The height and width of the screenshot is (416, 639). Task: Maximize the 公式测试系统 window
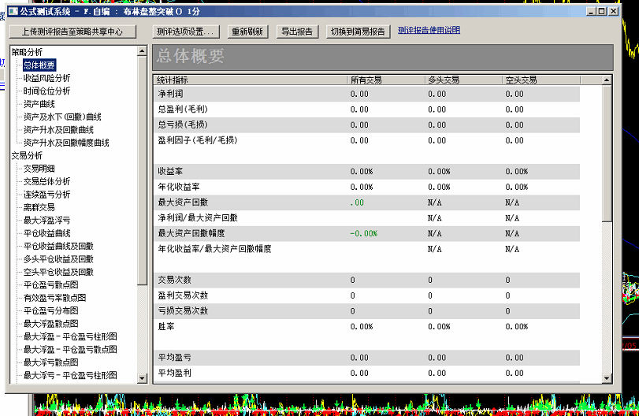[600, 11]
